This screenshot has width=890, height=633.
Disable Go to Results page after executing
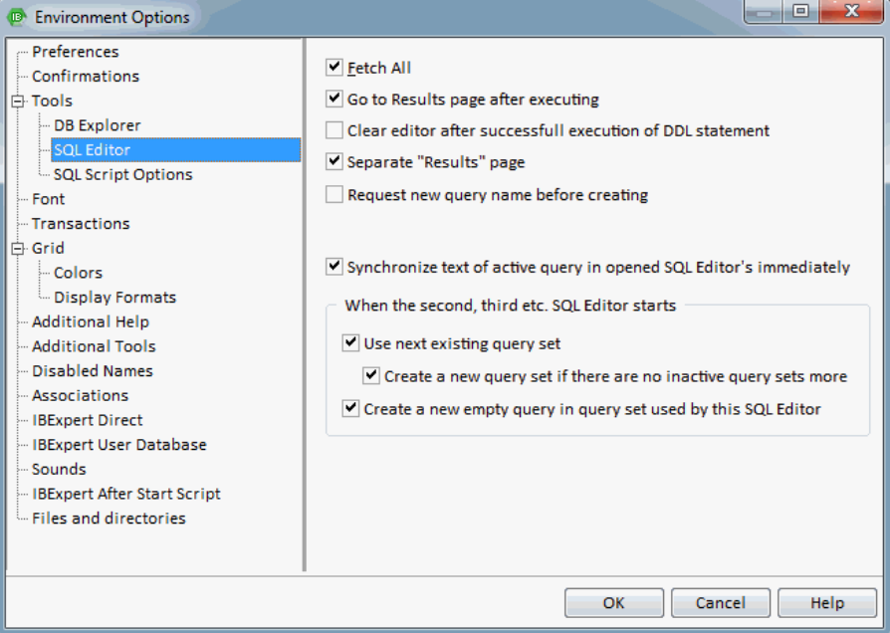334,100
